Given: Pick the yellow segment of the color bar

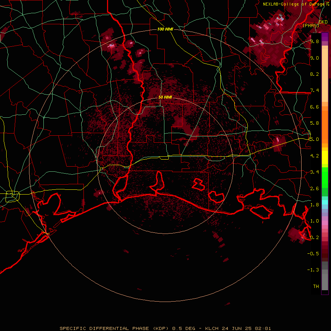Looking at the screenshot, I should pyautogui.click(x=325, y=157).
